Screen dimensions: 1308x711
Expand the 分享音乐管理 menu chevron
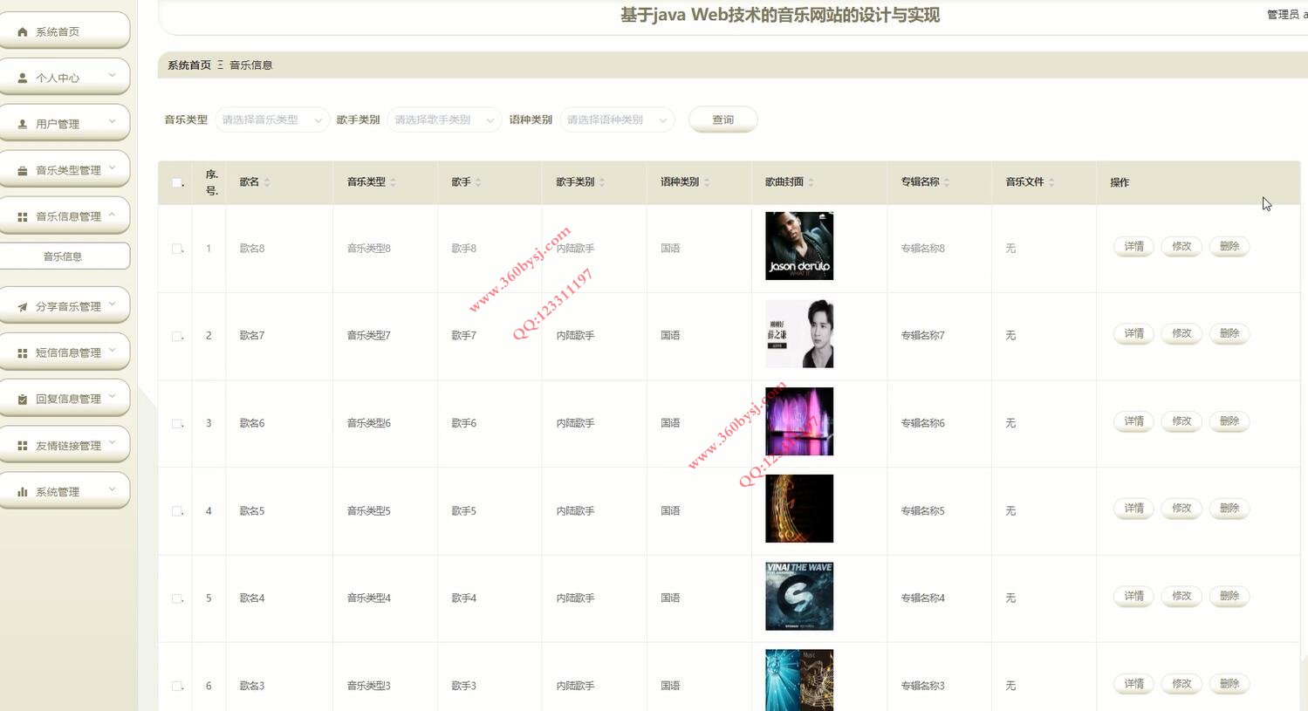[x=112, y=305]
